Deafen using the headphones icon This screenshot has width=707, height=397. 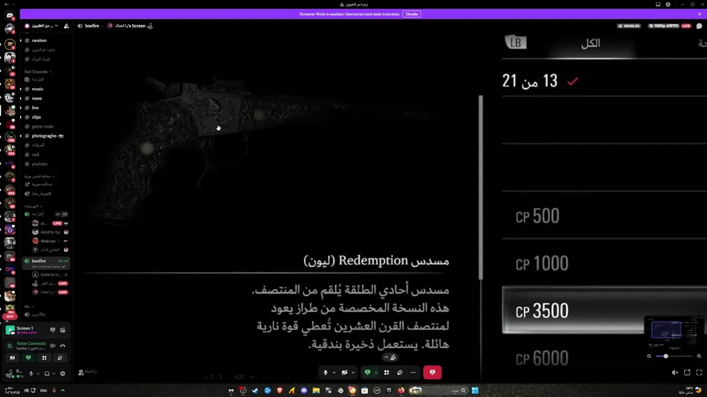pyautogui.click(x=47, y=373)
